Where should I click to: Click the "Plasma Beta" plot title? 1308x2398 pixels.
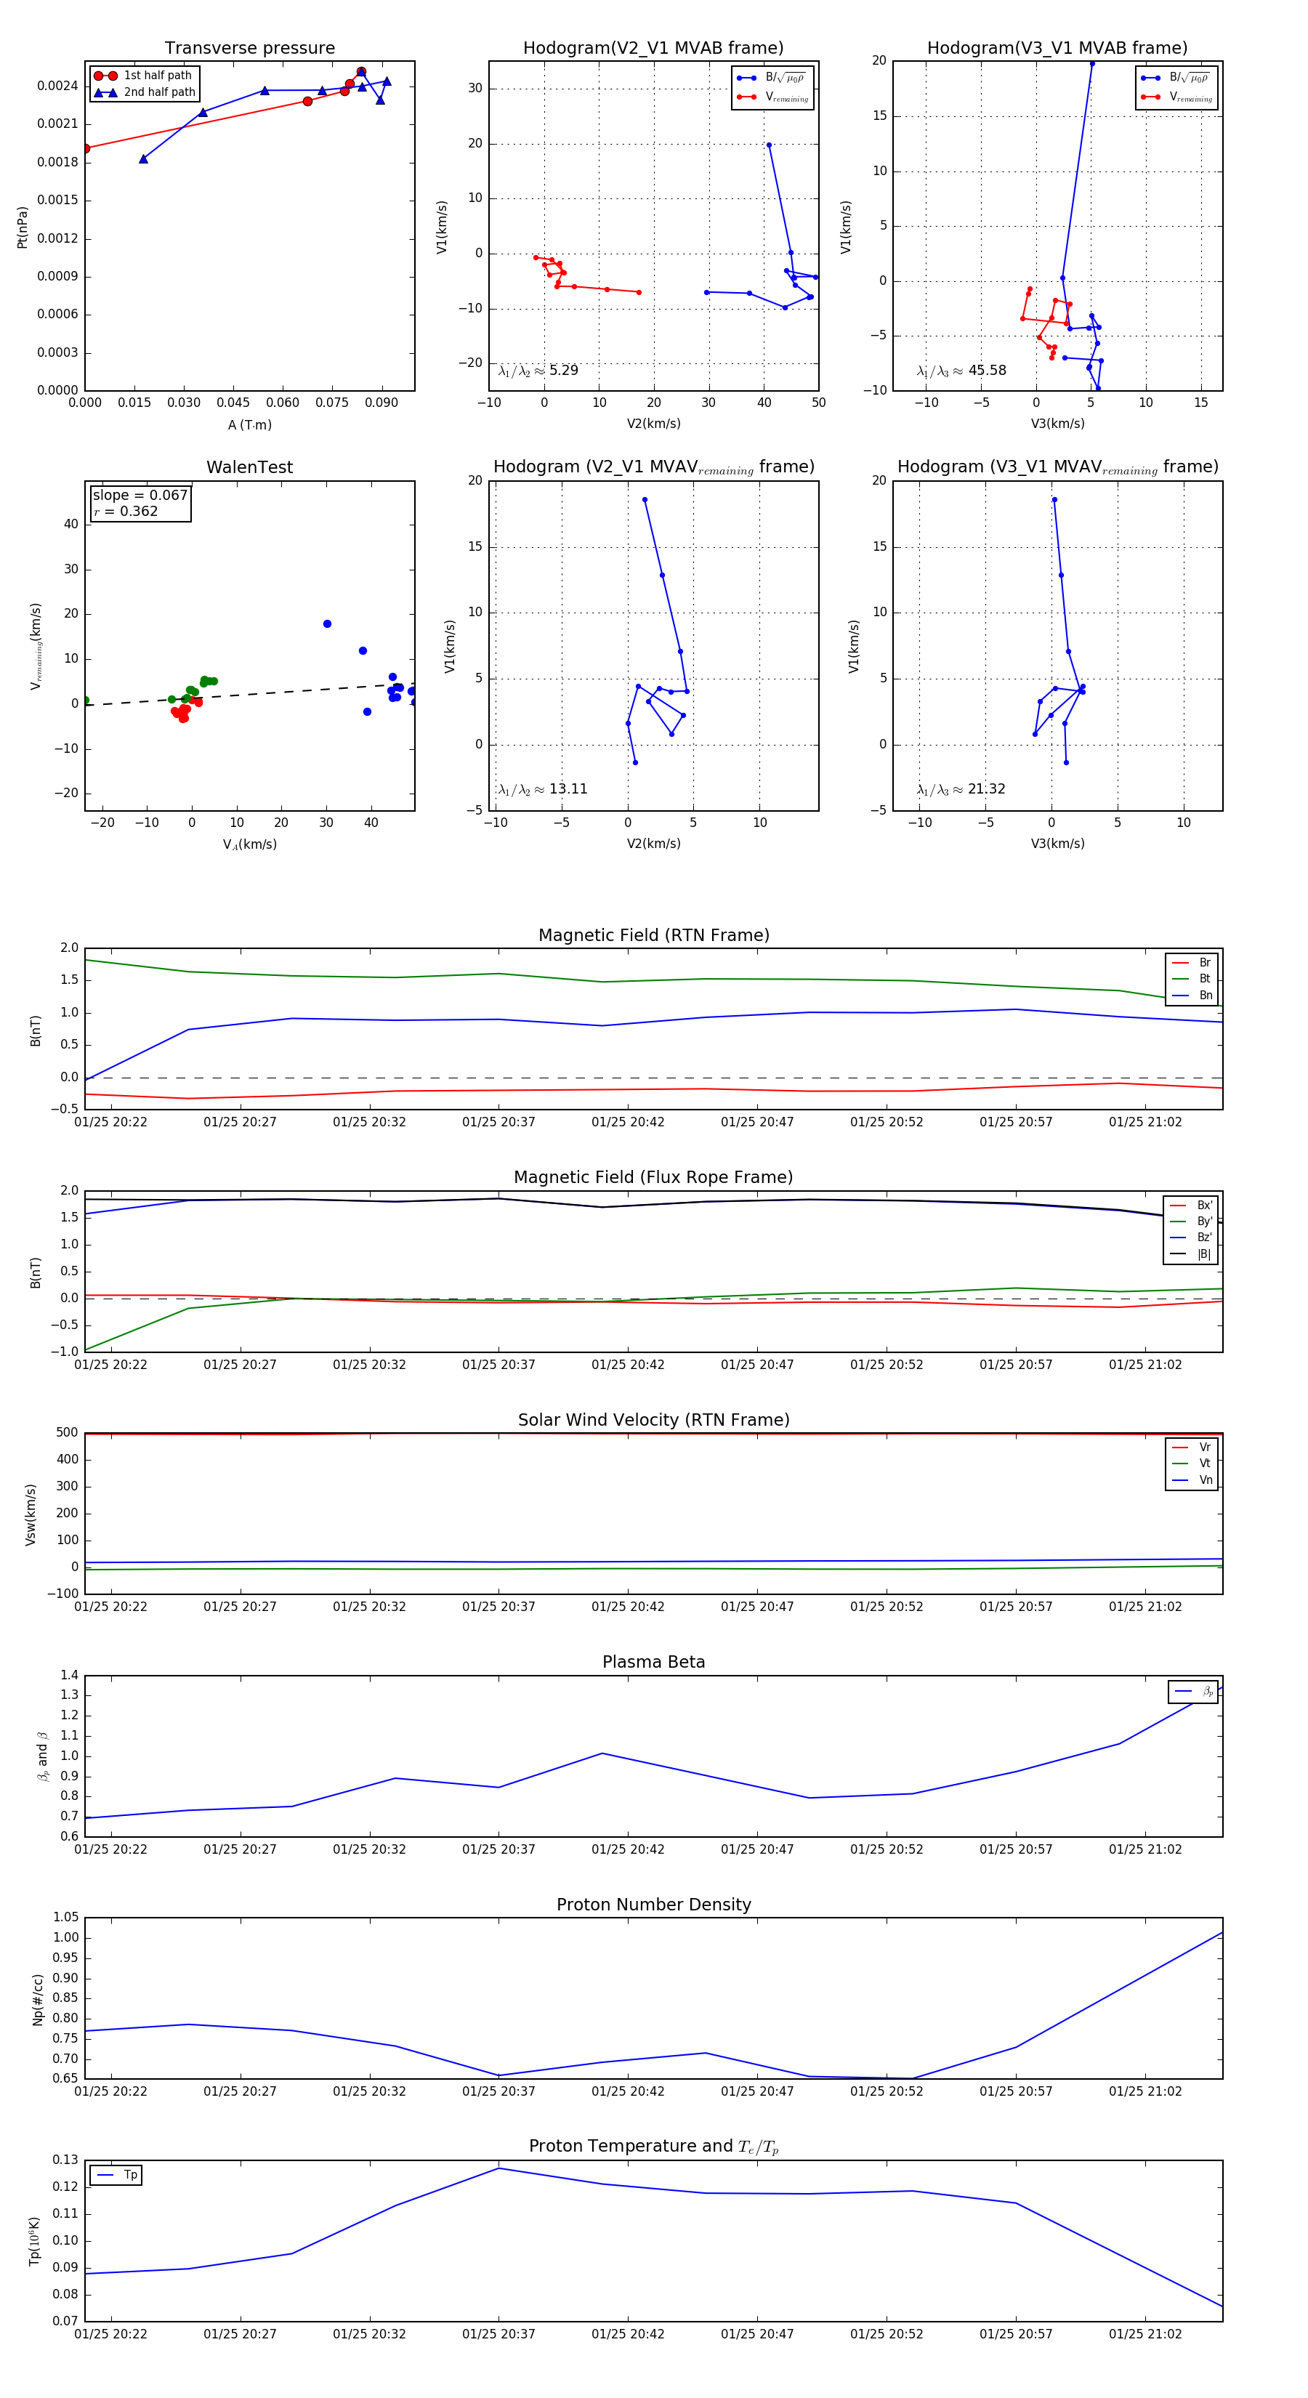click(653, 1663)
